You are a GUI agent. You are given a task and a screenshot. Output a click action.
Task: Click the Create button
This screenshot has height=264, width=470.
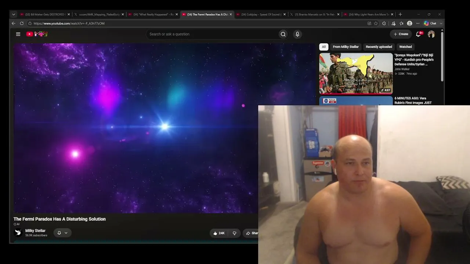(x=401, y=34)
